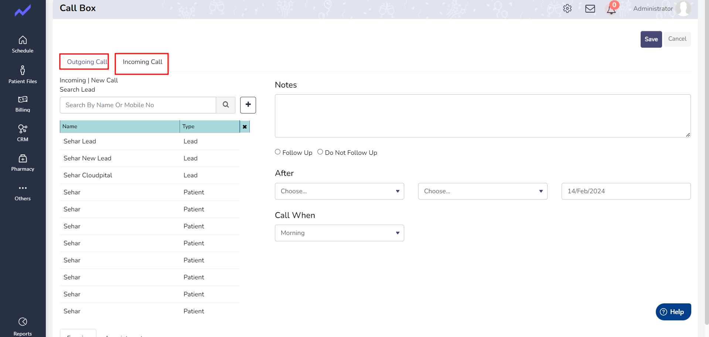Select the Sehar Cloudpital row
The height and width of the screenshot is (337, 709).
tap(150, 175)
